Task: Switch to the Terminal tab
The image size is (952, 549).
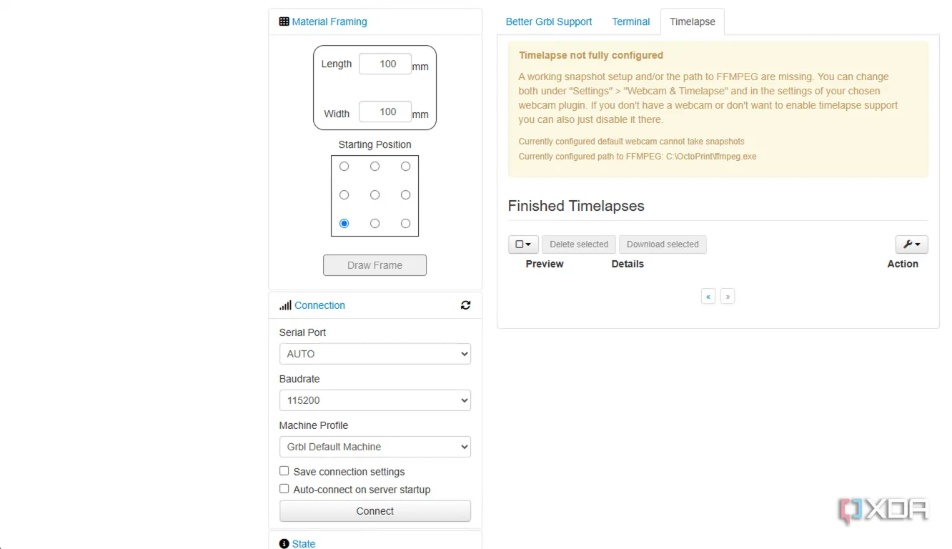Action: [630, 21]
